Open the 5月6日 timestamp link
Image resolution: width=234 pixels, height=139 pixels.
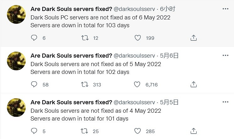tap(169, 56)
